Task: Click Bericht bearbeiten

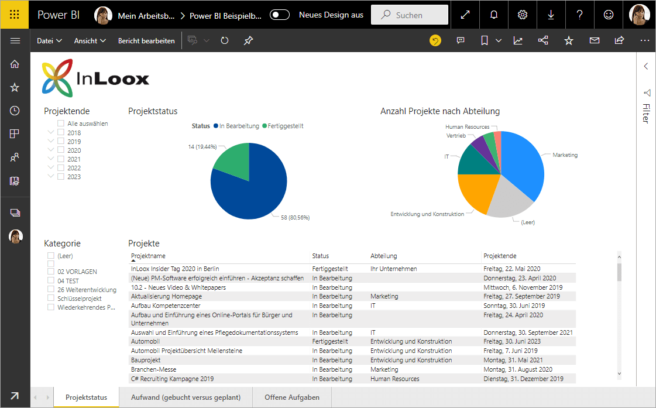Action: [146, 40]
